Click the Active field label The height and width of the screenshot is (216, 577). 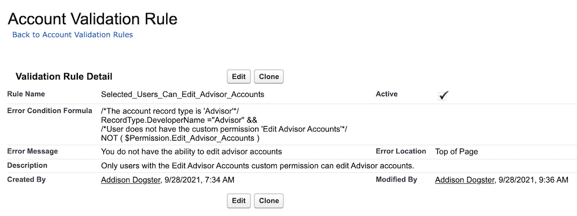[387, 94]
